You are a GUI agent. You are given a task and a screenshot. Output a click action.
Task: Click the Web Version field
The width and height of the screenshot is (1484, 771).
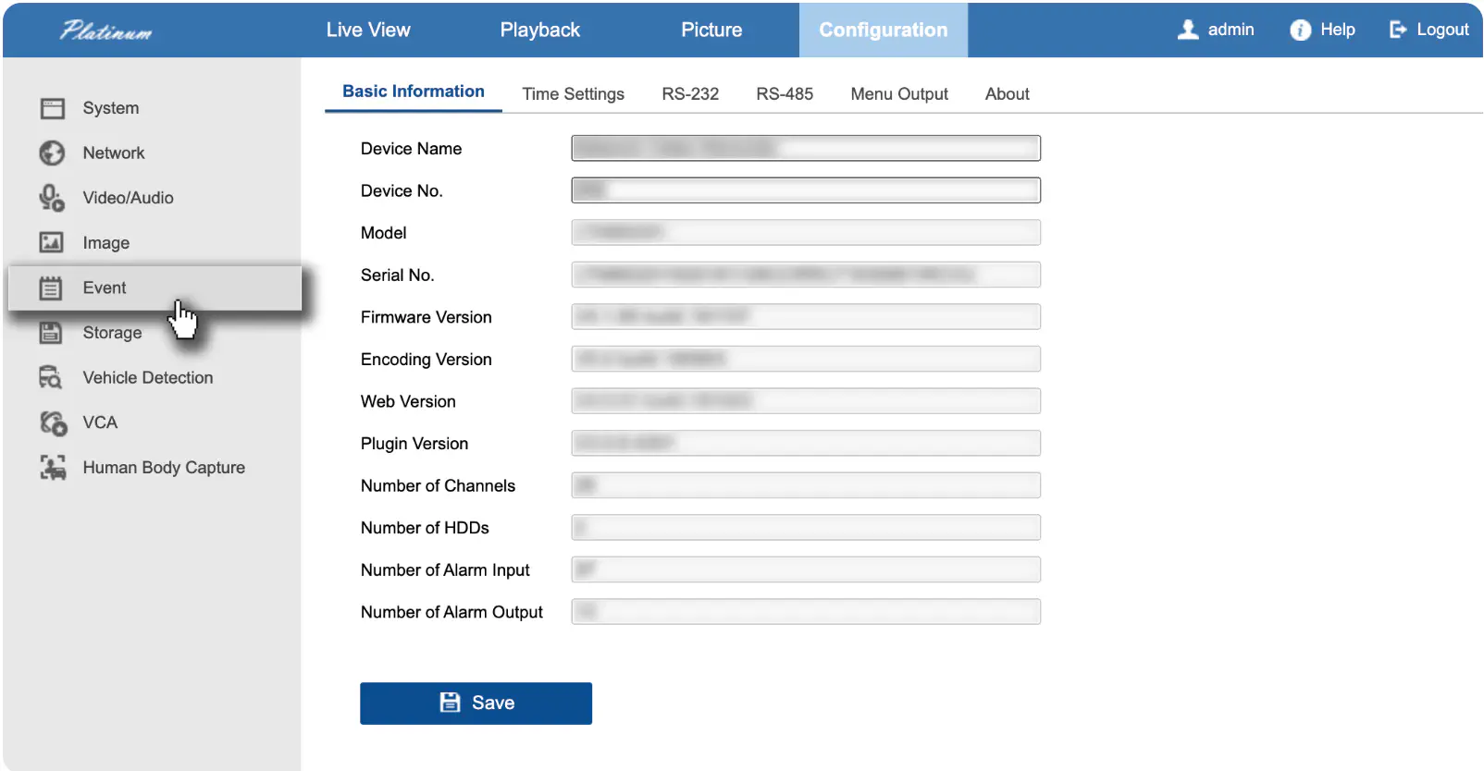[x=806, y=401]
